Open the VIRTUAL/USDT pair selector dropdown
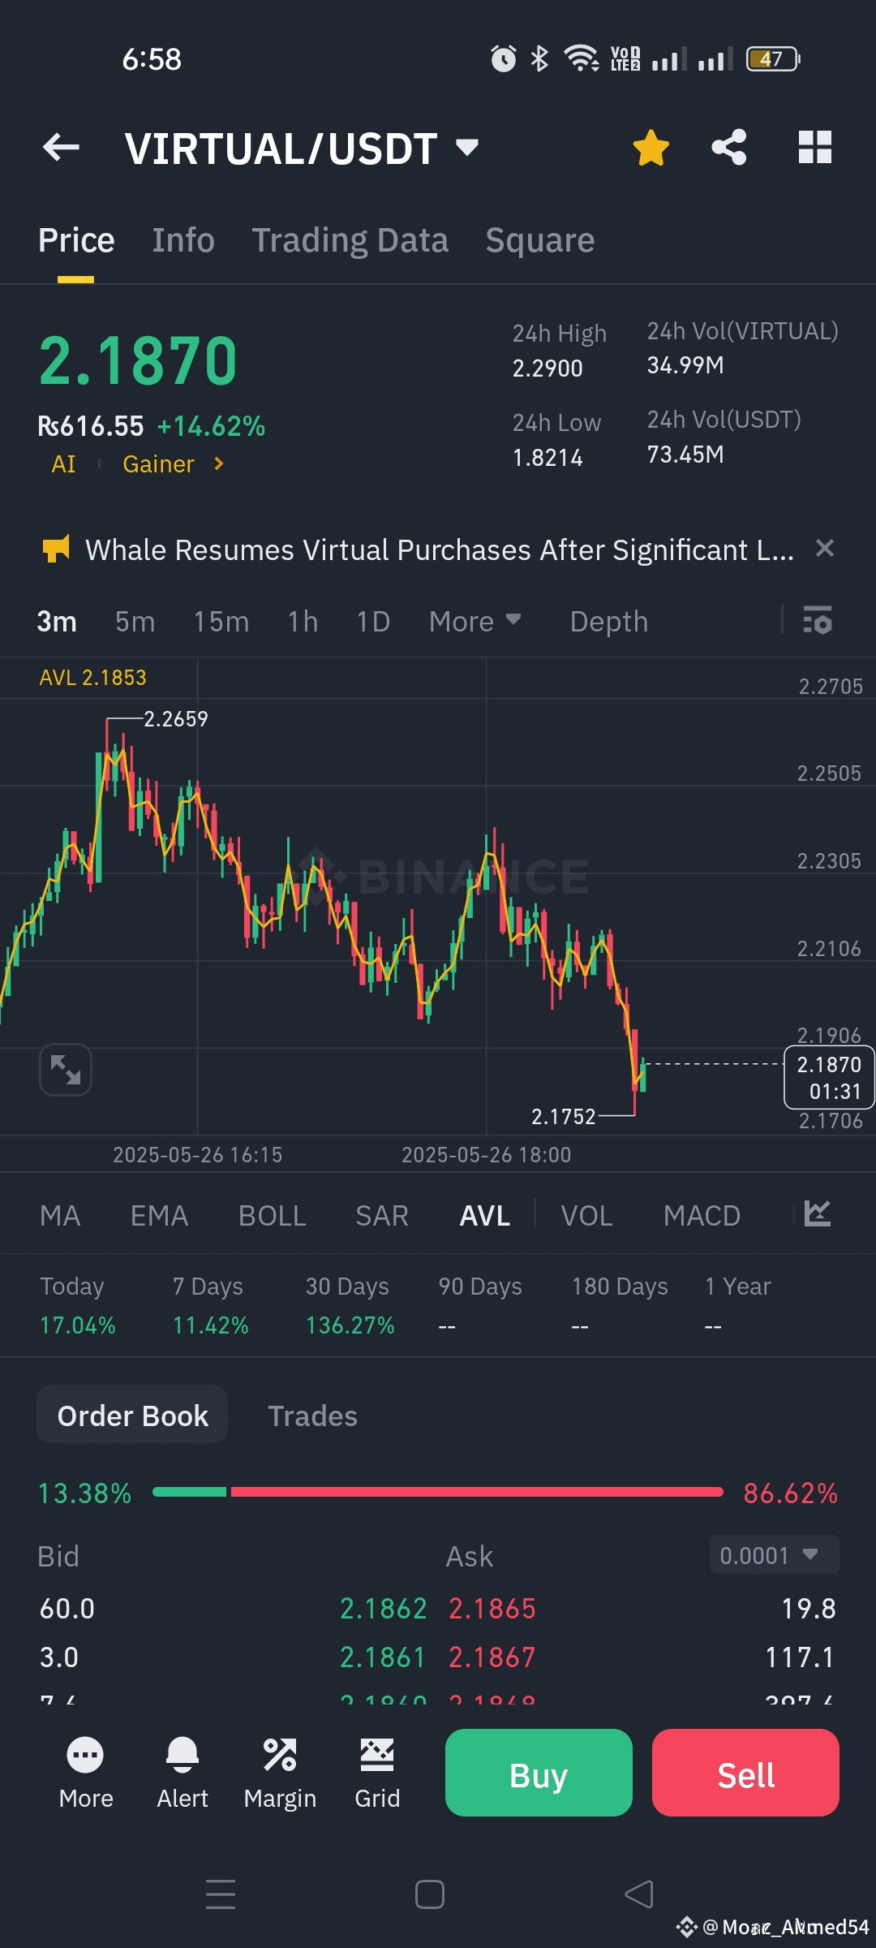 click(302, 149)
